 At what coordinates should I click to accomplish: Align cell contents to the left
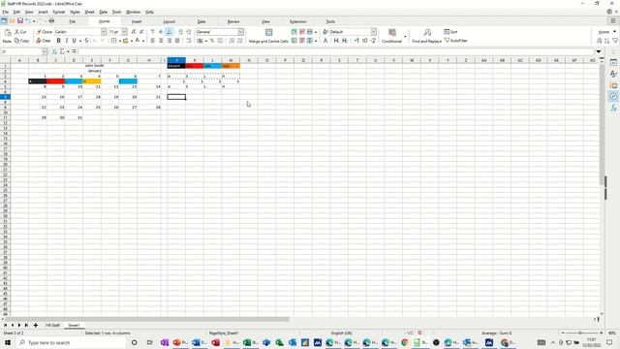[x=153, y=41]
